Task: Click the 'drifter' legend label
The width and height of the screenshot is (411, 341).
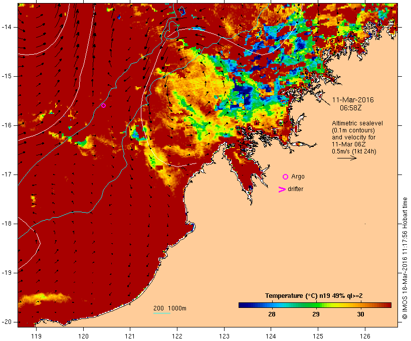Action: [295, 189]
